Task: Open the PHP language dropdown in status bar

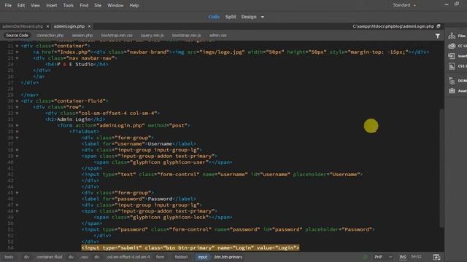Action: (383, 257)
